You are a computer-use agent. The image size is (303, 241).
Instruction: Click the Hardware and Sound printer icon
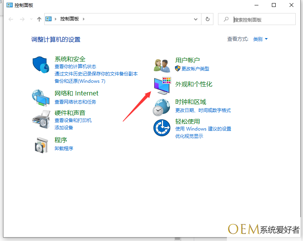click(x=41, y=119)
